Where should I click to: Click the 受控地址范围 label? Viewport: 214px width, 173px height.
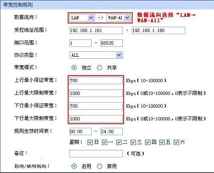[x=30, y=30]
